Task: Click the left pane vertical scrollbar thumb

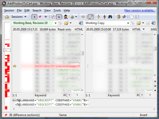Action: click(x=82, y=53)
